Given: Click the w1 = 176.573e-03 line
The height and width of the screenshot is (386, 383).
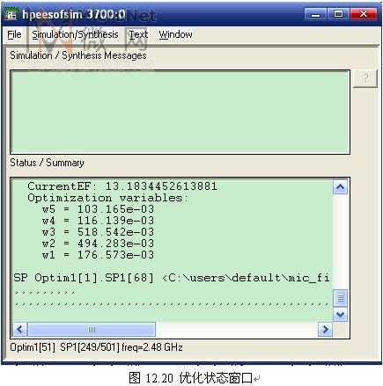Looking at the screenshot, I should click(98, 255).
